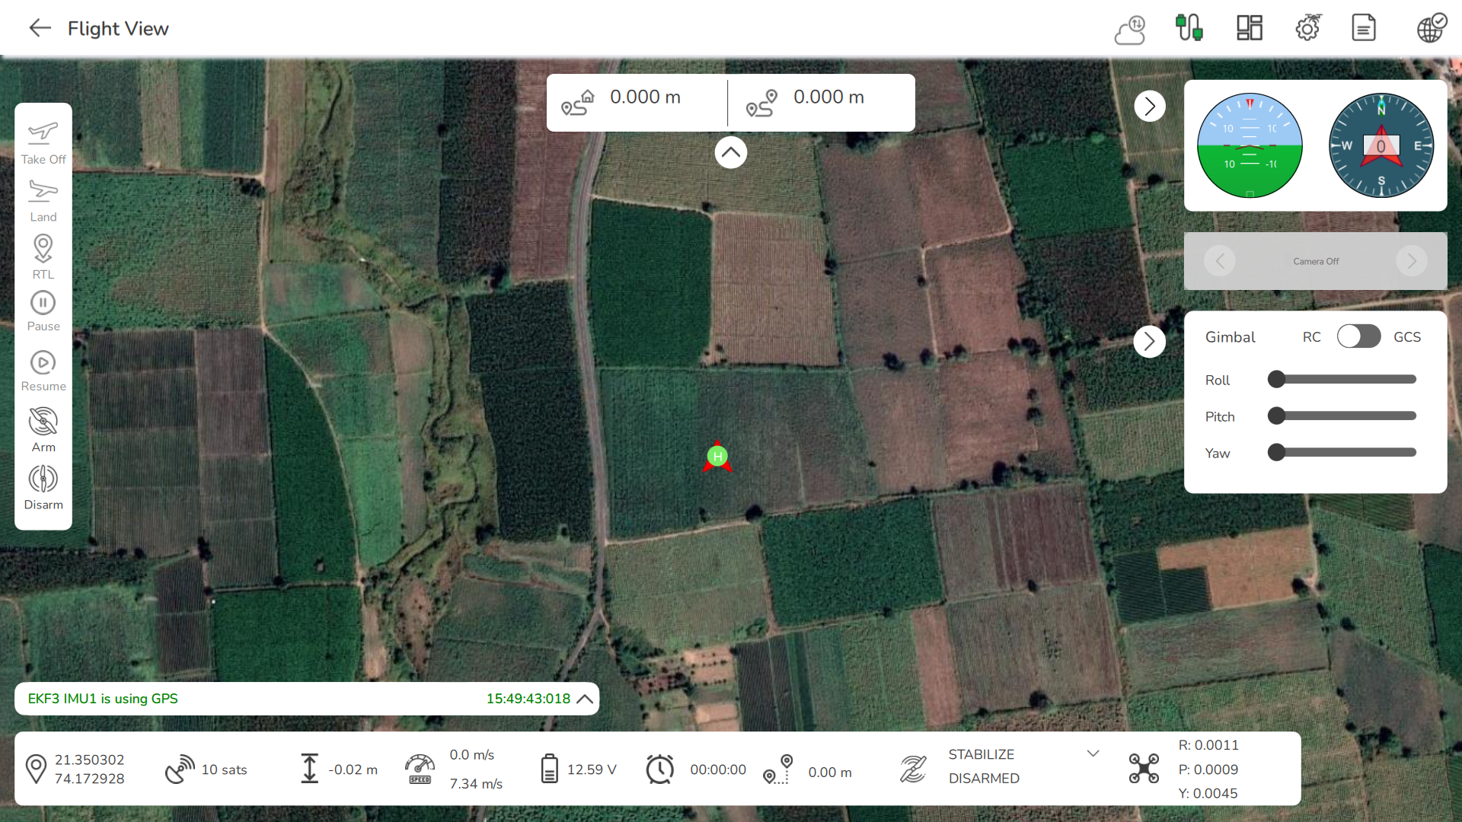Select the Take Off command

coord(43,139)
